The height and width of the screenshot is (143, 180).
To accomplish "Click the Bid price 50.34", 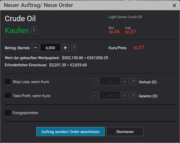I will [114, 32].
